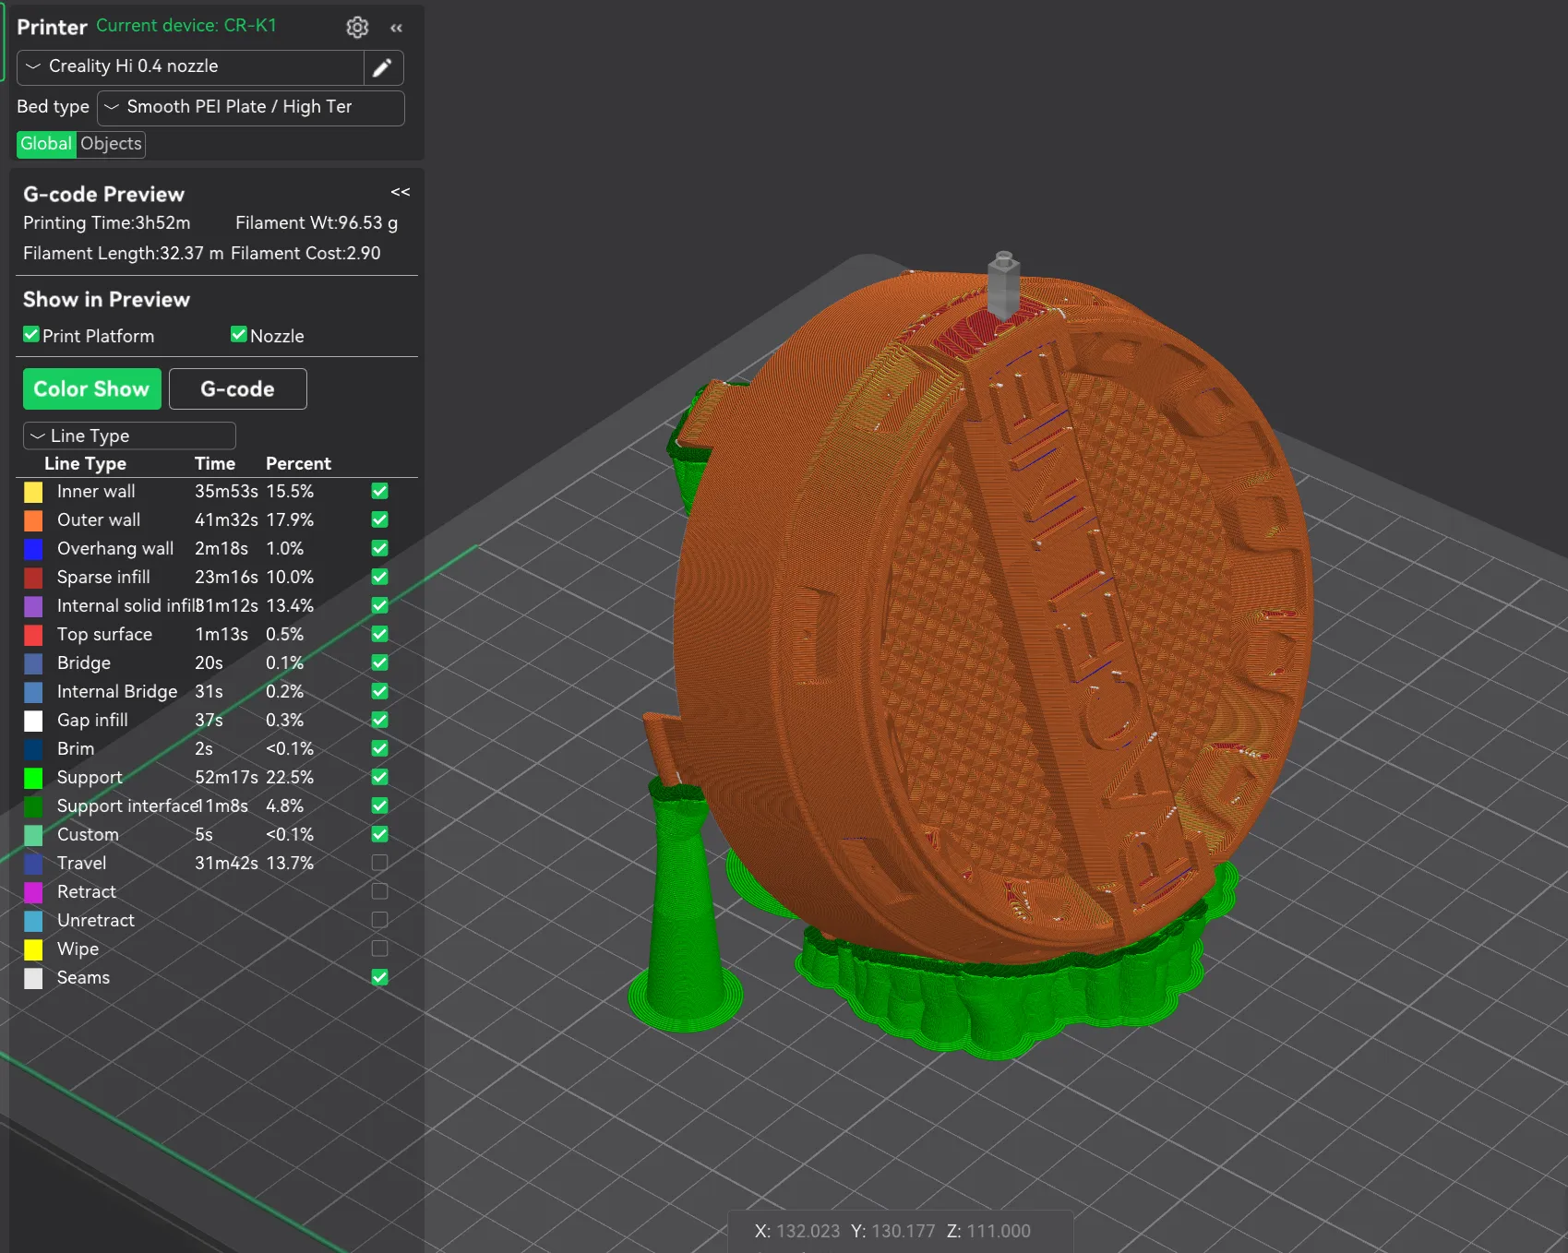Toggle the Nozzle checkbox
This screenshot has width=1568, height=1253.
click(239, 335)
